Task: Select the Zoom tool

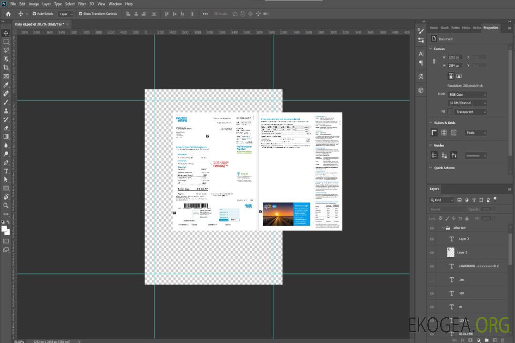Action: pyautogui.click(x=6, y=205)
